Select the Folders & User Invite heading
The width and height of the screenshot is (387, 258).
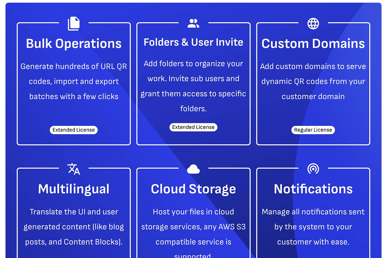pos(193,42)
